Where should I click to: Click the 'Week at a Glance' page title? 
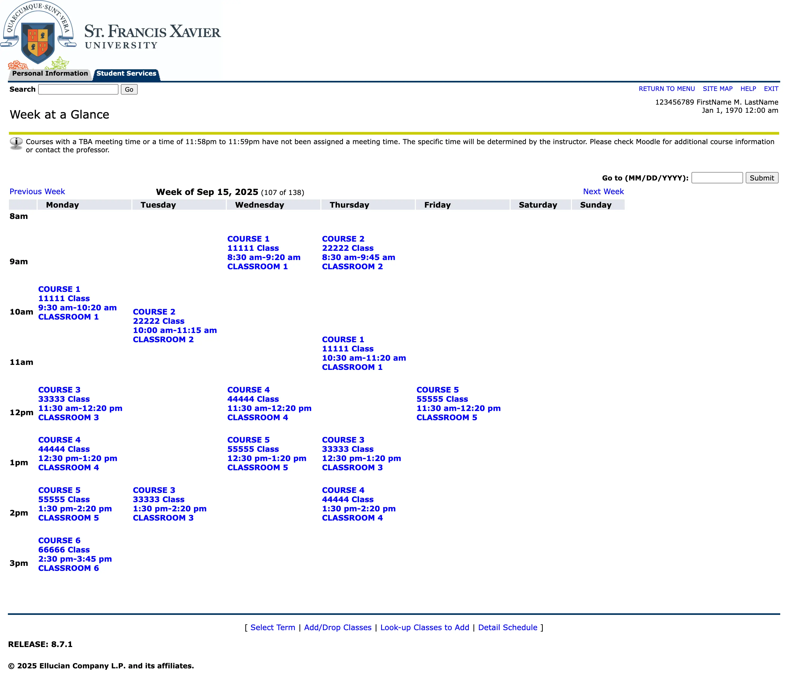tap(59, 115)
